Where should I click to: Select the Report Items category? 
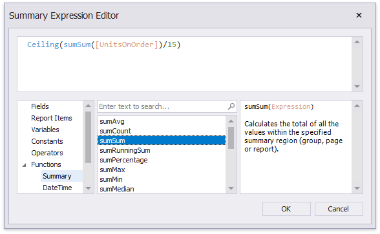[x=52, y=118]
